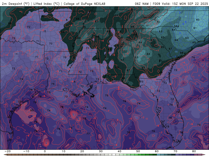Click the blue '5' lifted index contour label
This screenshot has height=156, width=209.
click(x=183, y=24)
